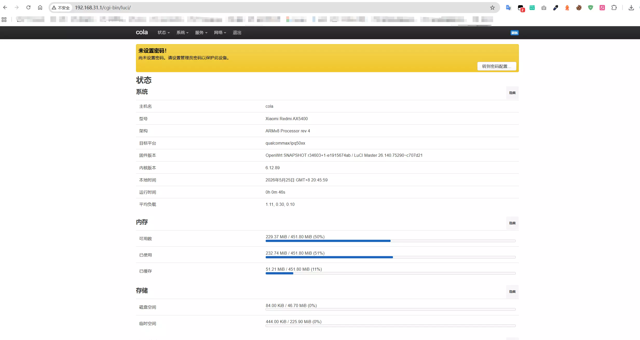Open browser downloads icon
This screenshot has width=640, height=340.
[631, 8]
